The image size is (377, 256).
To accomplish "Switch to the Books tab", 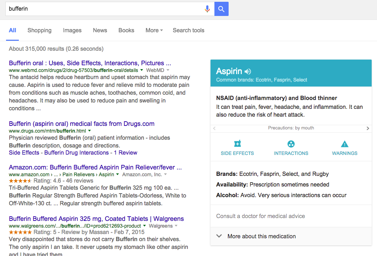I will pyautogui.click(x=126, y=30).
